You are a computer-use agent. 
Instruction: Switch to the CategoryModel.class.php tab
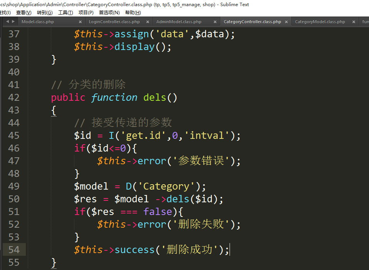point(320,22)
